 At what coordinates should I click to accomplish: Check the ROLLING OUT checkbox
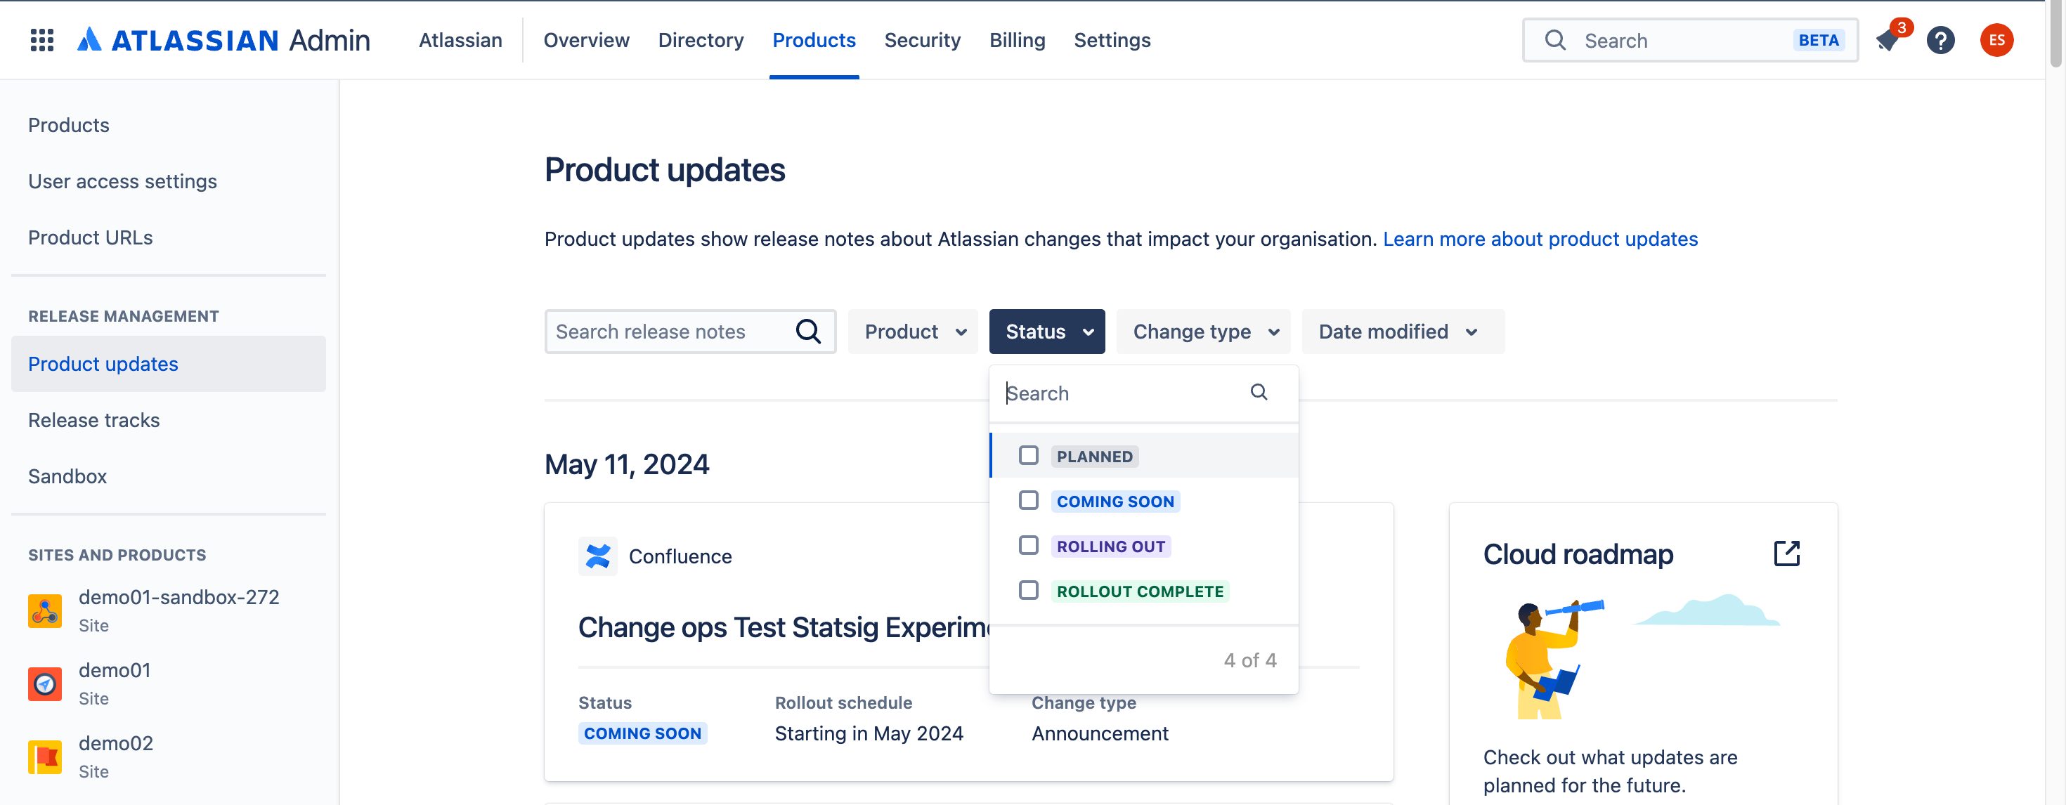point(1028,545)
